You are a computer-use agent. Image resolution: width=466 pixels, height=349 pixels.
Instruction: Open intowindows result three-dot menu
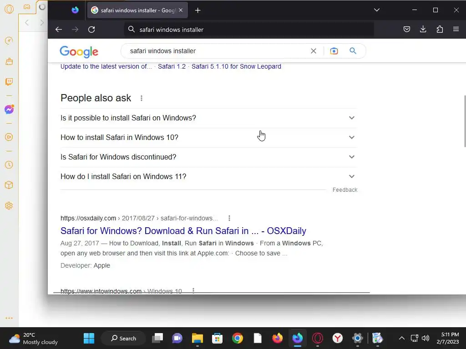tap(193, 290)
